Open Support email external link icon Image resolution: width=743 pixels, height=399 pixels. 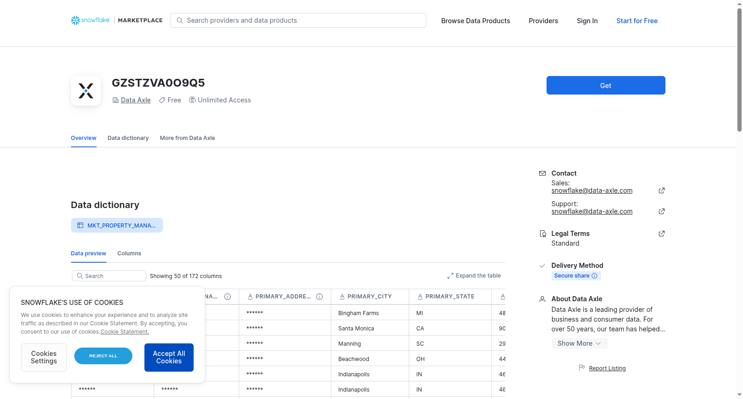pos(662,211)
